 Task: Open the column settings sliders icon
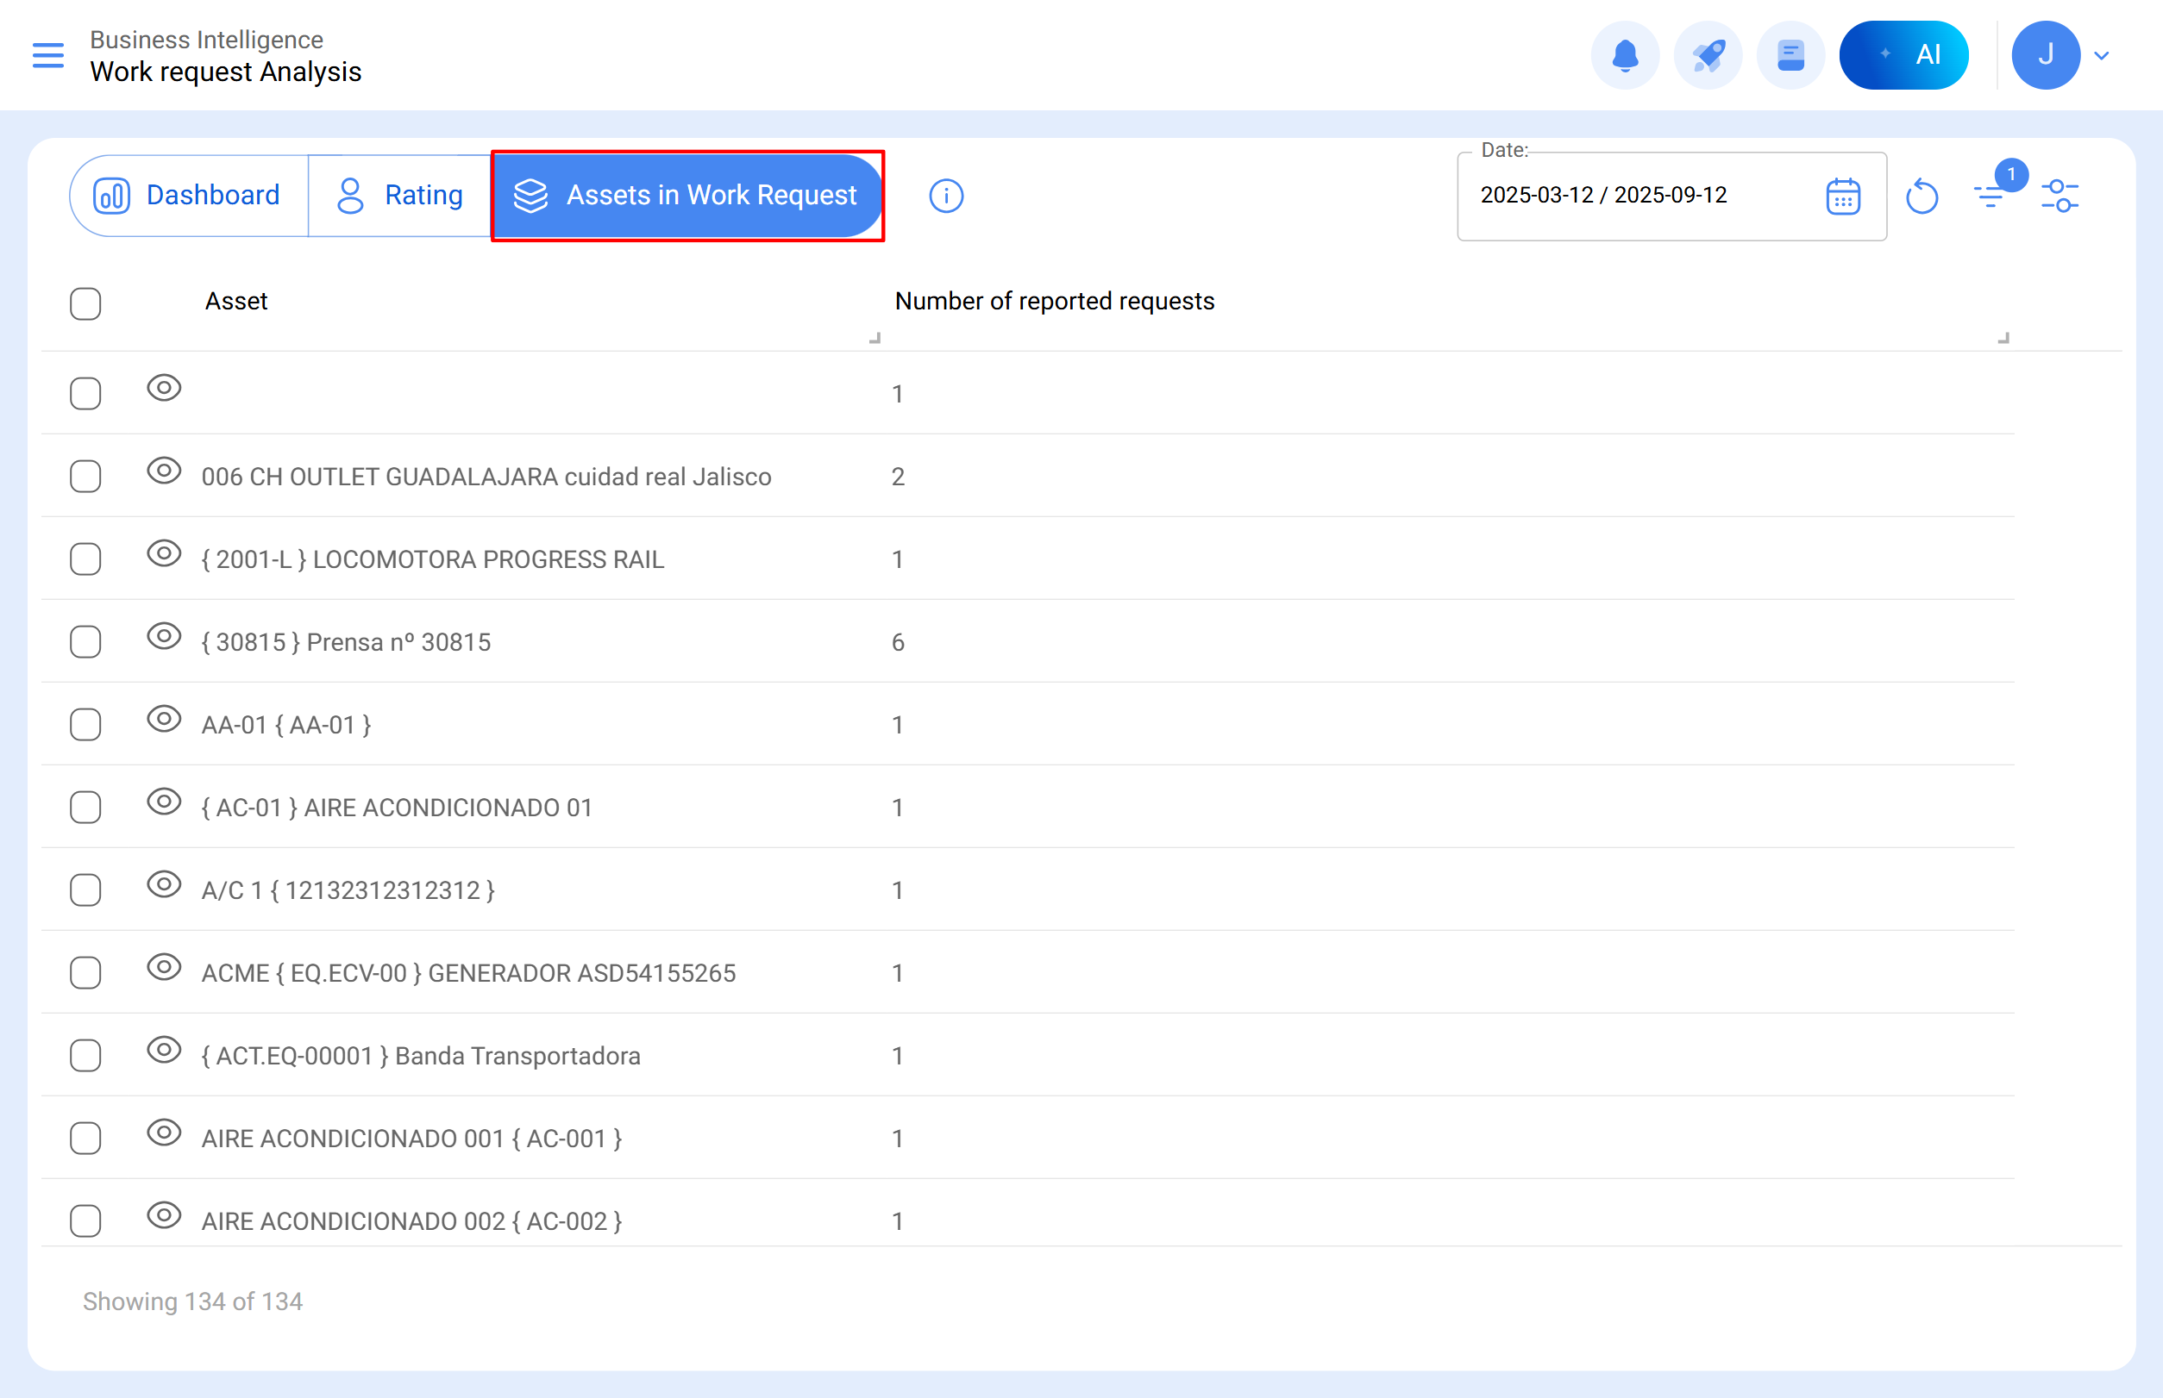pyautogui.click(x=2060, y=195)
